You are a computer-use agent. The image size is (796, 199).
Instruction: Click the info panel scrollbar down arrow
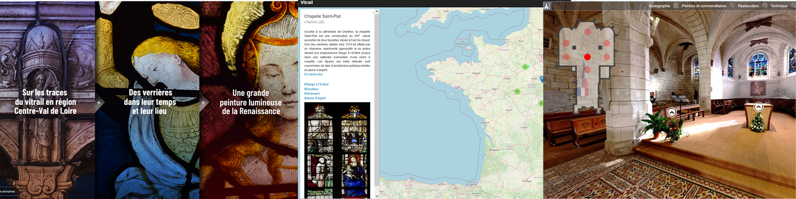pos(377,196)
